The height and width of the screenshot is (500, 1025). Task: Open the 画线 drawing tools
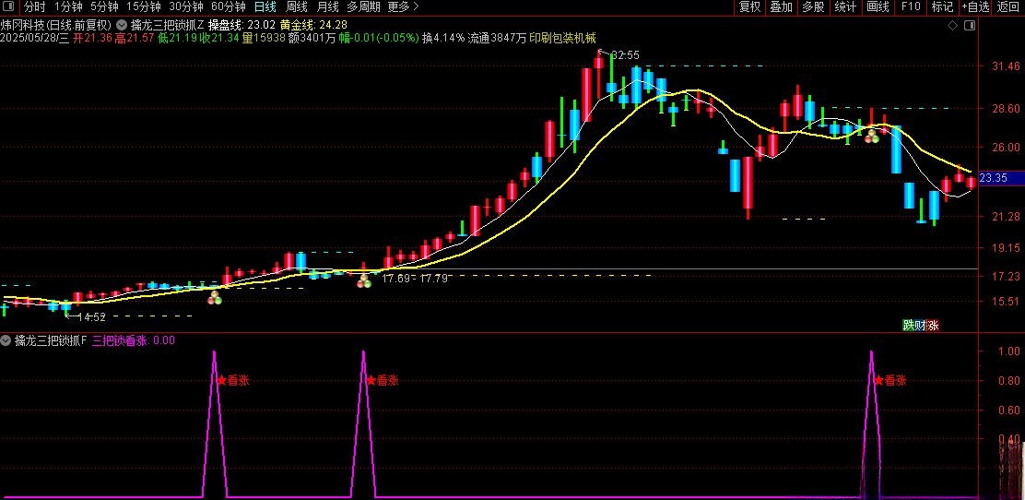[x=878, y=7]
